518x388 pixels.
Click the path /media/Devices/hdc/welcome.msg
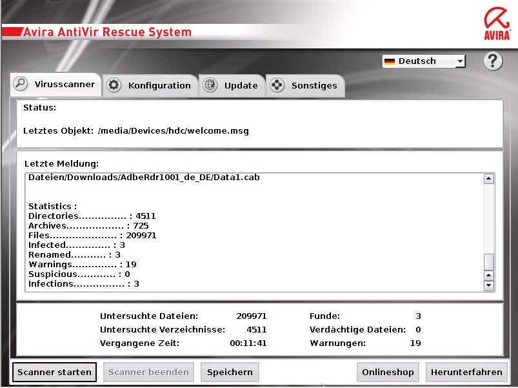[x=174, y=131]
